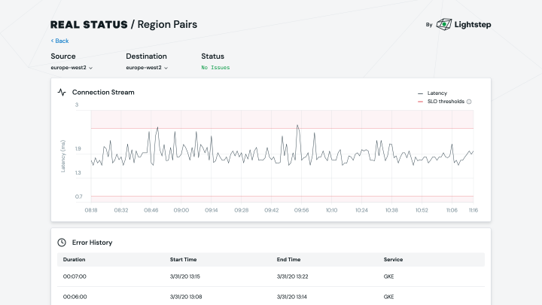Click GKE in the 00:07:00 row
The height and width of the screenshot is (305, 542).
(388, 276)
